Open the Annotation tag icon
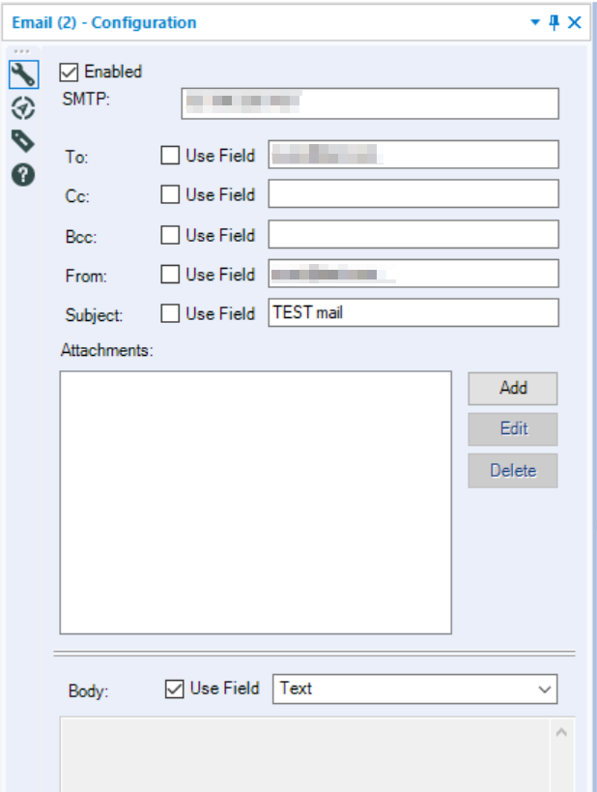Screen dimensions: 597x792 tap(23, 141)
